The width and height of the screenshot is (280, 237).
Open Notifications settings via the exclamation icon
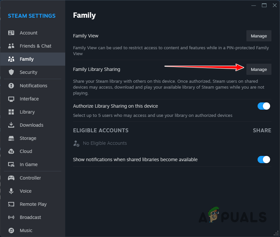pyautogui.click(x=10, y=86)
